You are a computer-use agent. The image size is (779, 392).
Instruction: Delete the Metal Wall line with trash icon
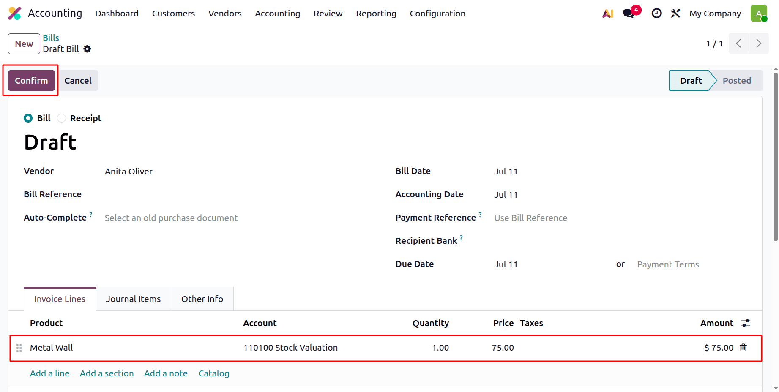point(743,347)
